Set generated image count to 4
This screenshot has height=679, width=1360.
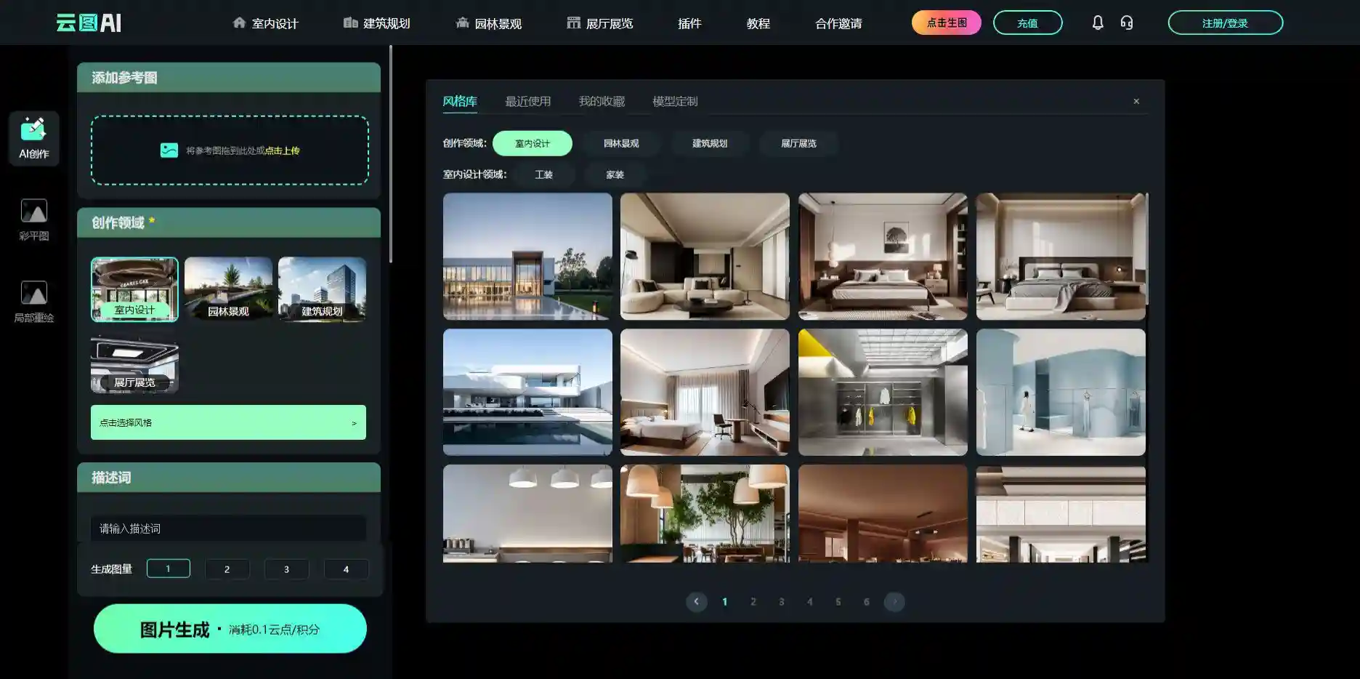click(345, 569)
